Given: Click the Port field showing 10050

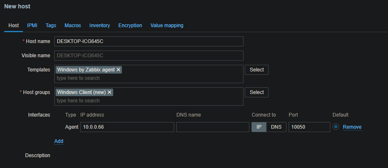Looking at the screenshot, I should point(309,127).
